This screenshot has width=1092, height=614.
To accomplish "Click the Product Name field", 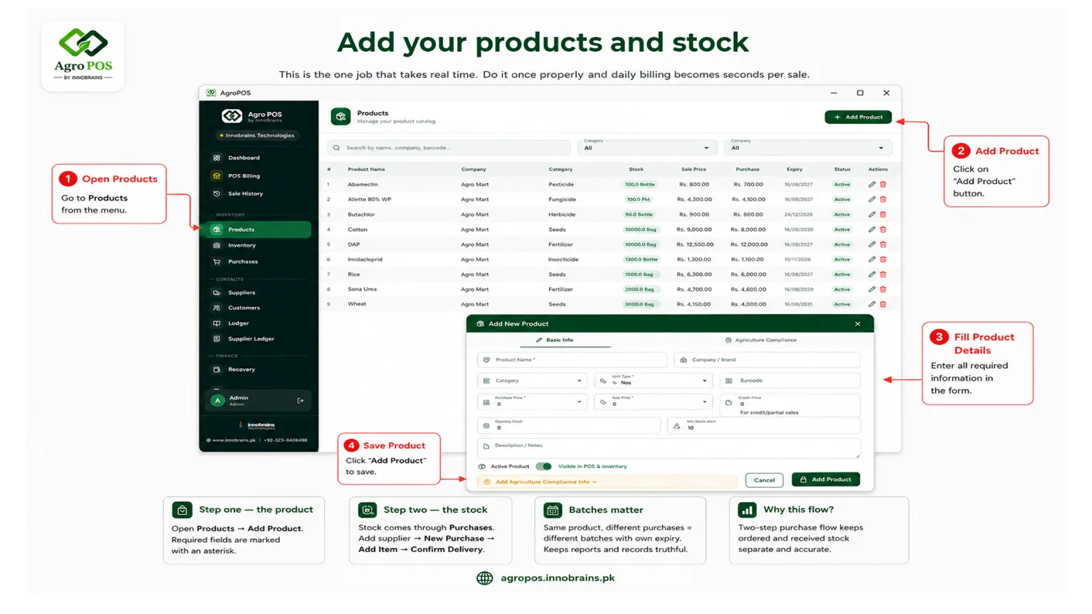I will pyautogui.click(x=572, y=360).
